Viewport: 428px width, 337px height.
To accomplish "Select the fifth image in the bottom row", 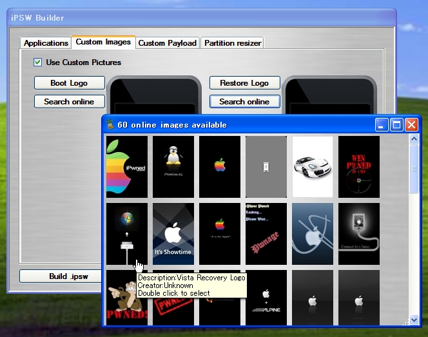I will tap(313, 298).
